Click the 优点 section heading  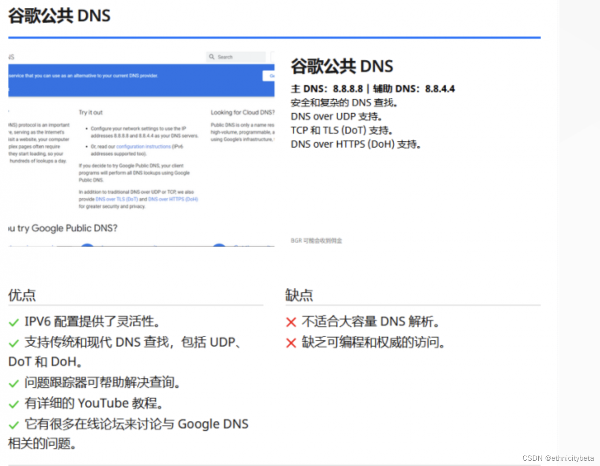(x=22, y=295)
